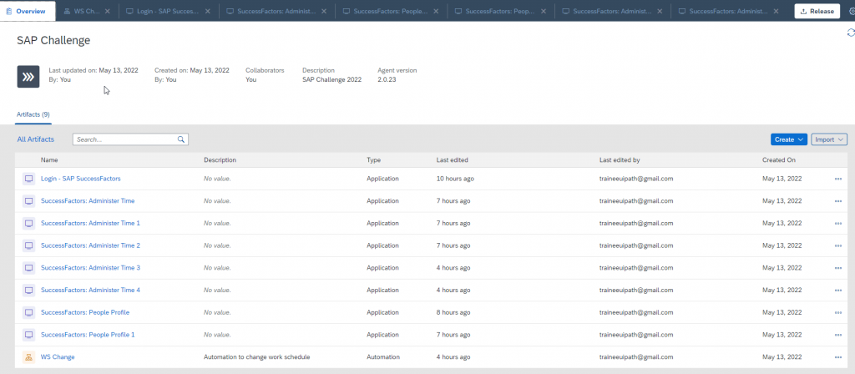Click the refresh icon below top bar
The width and height of the screenshot is (855, 374).
pos(850,33)
